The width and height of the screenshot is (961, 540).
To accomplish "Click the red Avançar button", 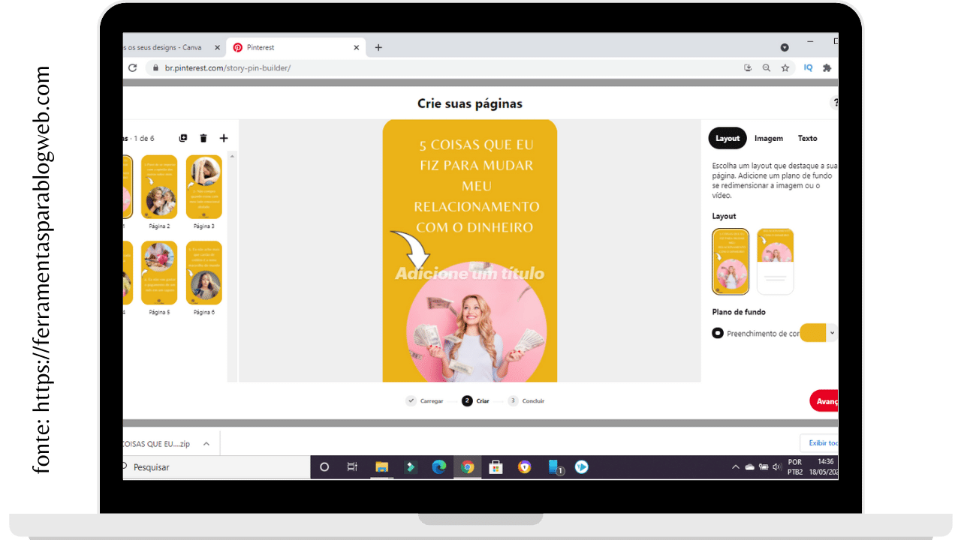I will pos(824,401).
